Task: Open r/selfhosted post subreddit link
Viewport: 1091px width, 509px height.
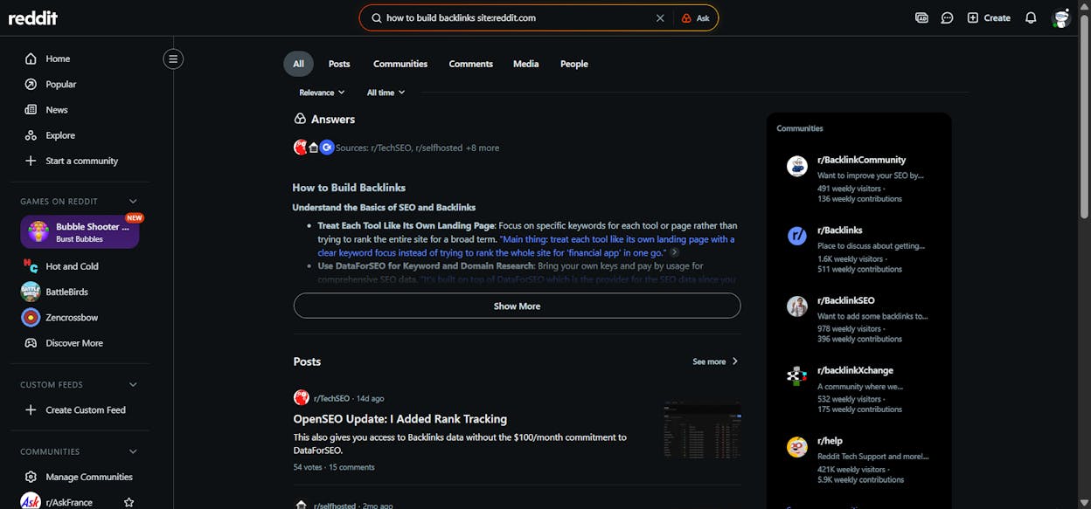Action: click(x=335, y=506)
